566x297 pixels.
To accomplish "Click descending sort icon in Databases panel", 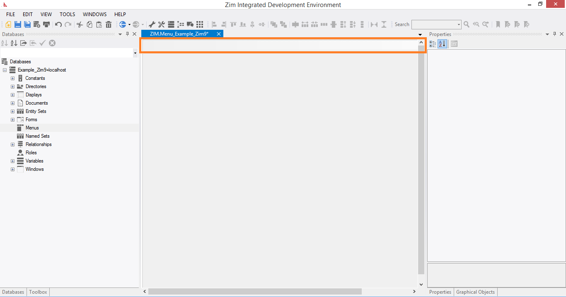I will click(14, 43).
